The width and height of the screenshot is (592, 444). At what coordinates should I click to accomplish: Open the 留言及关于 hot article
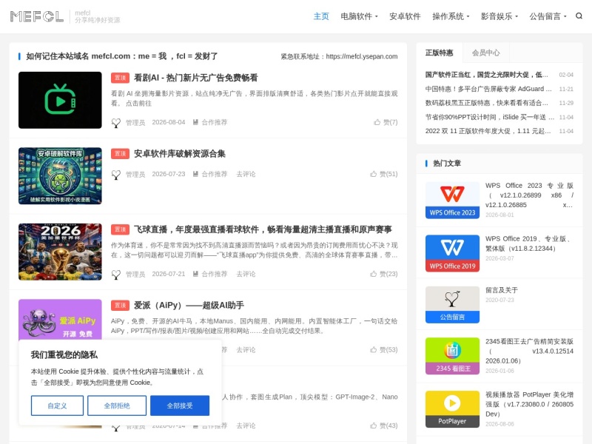pyautogui.click(x=502, y=290)
